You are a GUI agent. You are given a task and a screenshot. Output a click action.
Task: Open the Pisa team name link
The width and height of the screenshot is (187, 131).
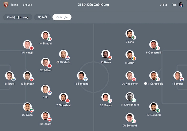pos(174,5)
